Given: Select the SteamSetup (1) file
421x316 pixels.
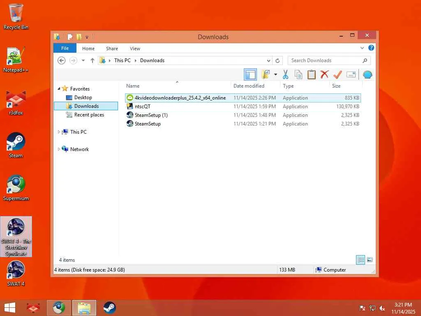Looking at the screenshot, I should click(243, 115).
